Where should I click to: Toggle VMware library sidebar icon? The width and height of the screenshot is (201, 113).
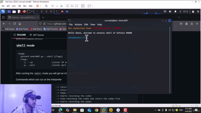click(x=68, y=6)
